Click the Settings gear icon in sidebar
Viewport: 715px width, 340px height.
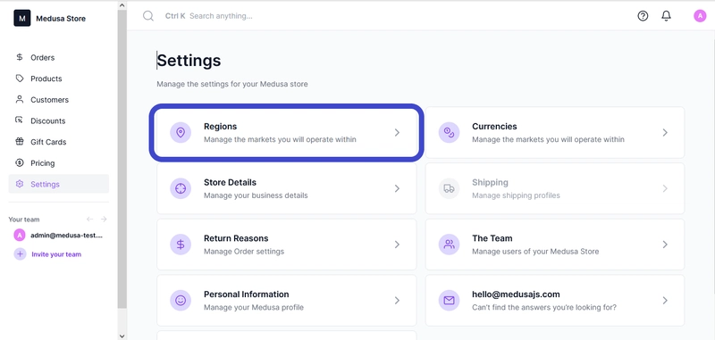(19, 184)
